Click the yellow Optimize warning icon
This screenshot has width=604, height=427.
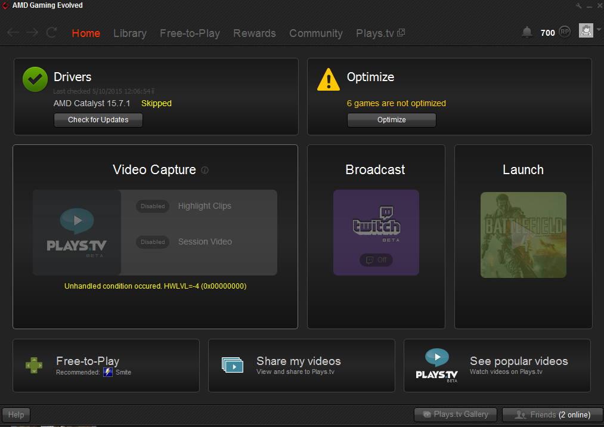(328, 80)
